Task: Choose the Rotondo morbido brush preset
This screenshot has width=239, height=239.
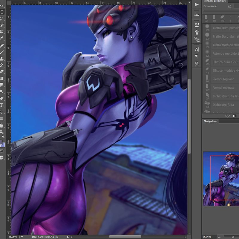Action: tap(221, 53)
